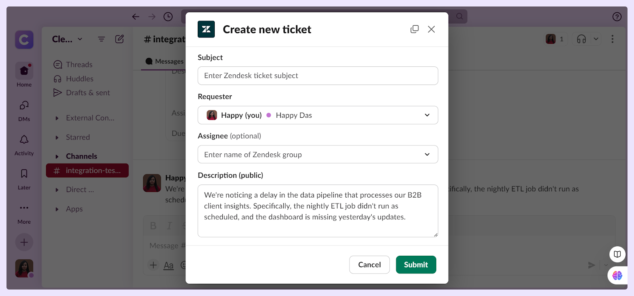Open ticket dialog in new window icon
This screenshot has height=296, width=634.
point(414,29)
